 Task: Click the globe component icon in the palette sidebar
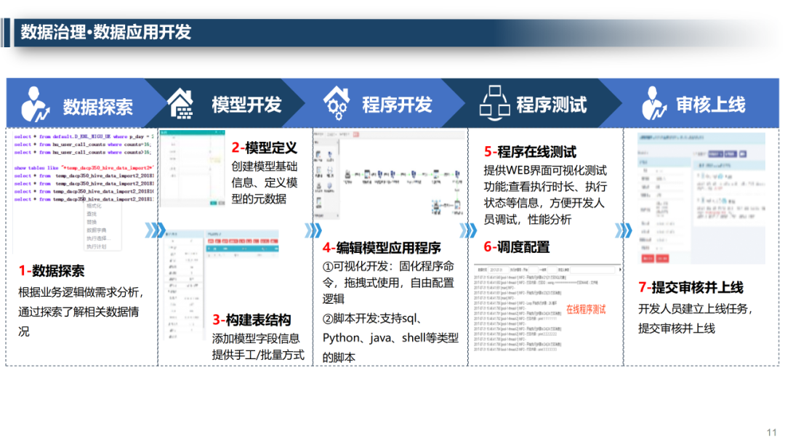(x=329, y=186)
